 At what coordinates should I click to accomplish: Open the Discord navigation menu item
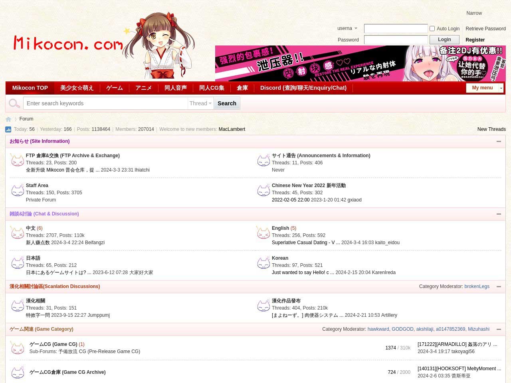303,88
